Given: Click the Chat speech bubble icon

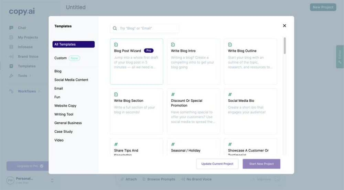Looking at the screenshot, I should 11,28.
